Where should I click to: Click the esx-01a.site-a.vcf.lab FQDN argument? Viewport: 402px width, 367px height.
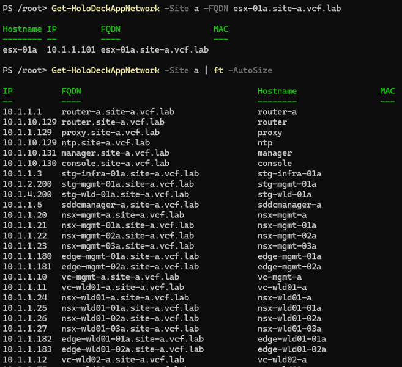(287, 9)
